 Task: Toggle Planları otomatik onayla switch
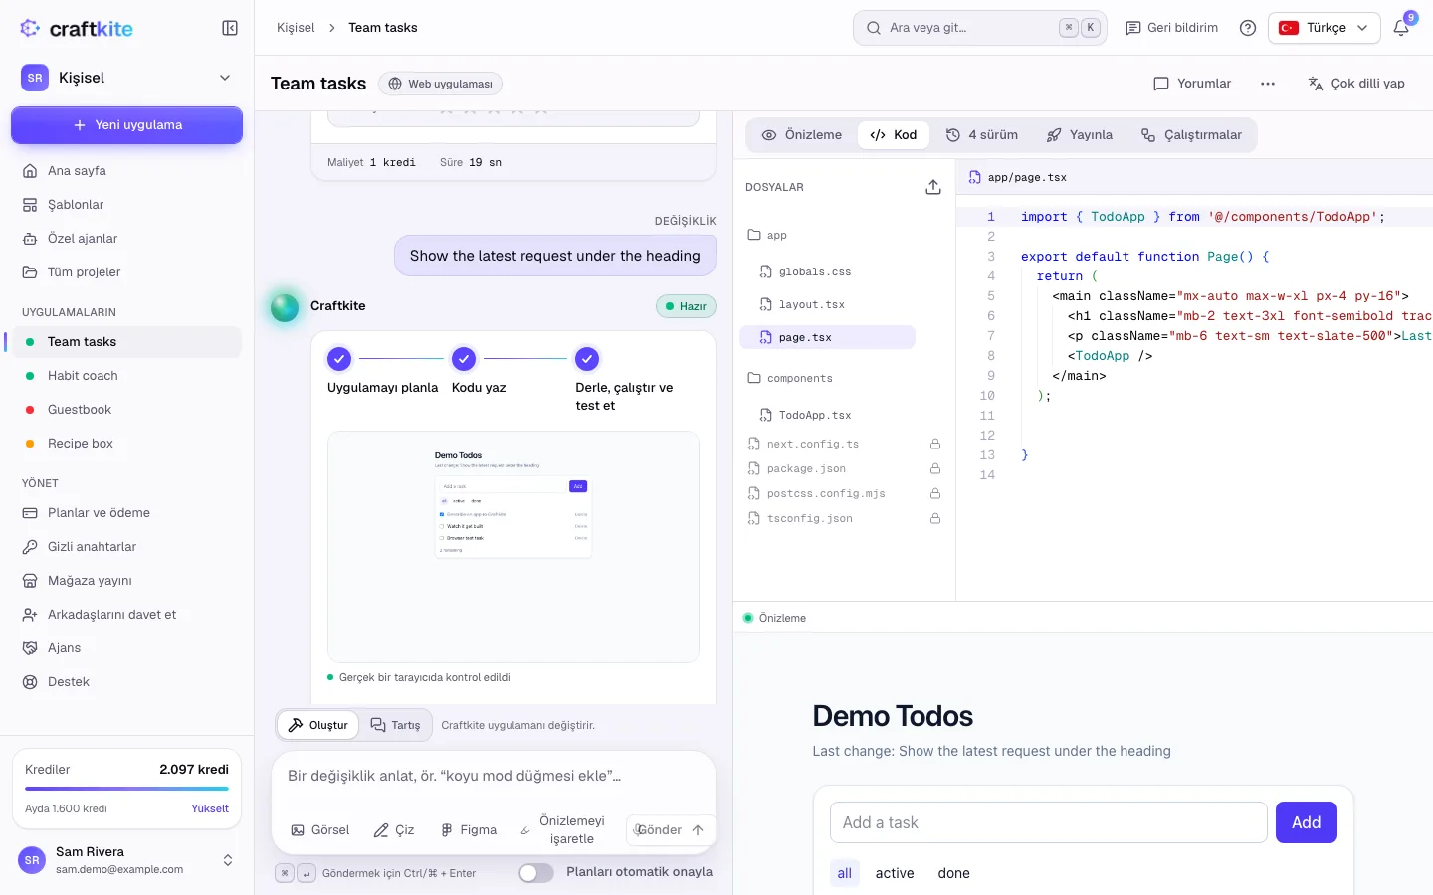[x=536, y=872]
